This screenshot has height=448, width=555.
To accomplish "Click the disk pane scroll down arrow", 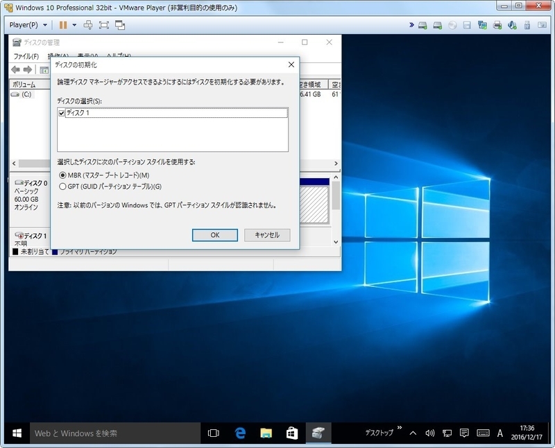I will (336, 242).
